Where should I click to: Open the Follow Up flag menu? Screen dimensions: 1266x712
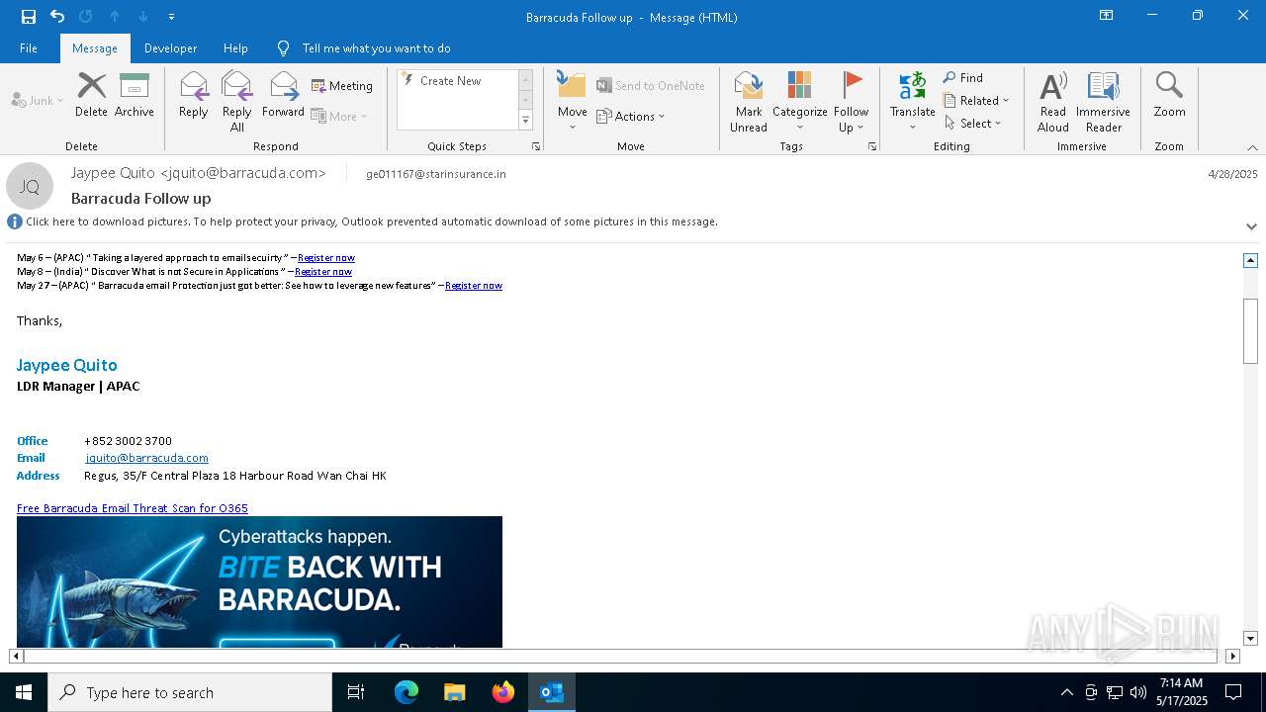click(x=851, y=101)
